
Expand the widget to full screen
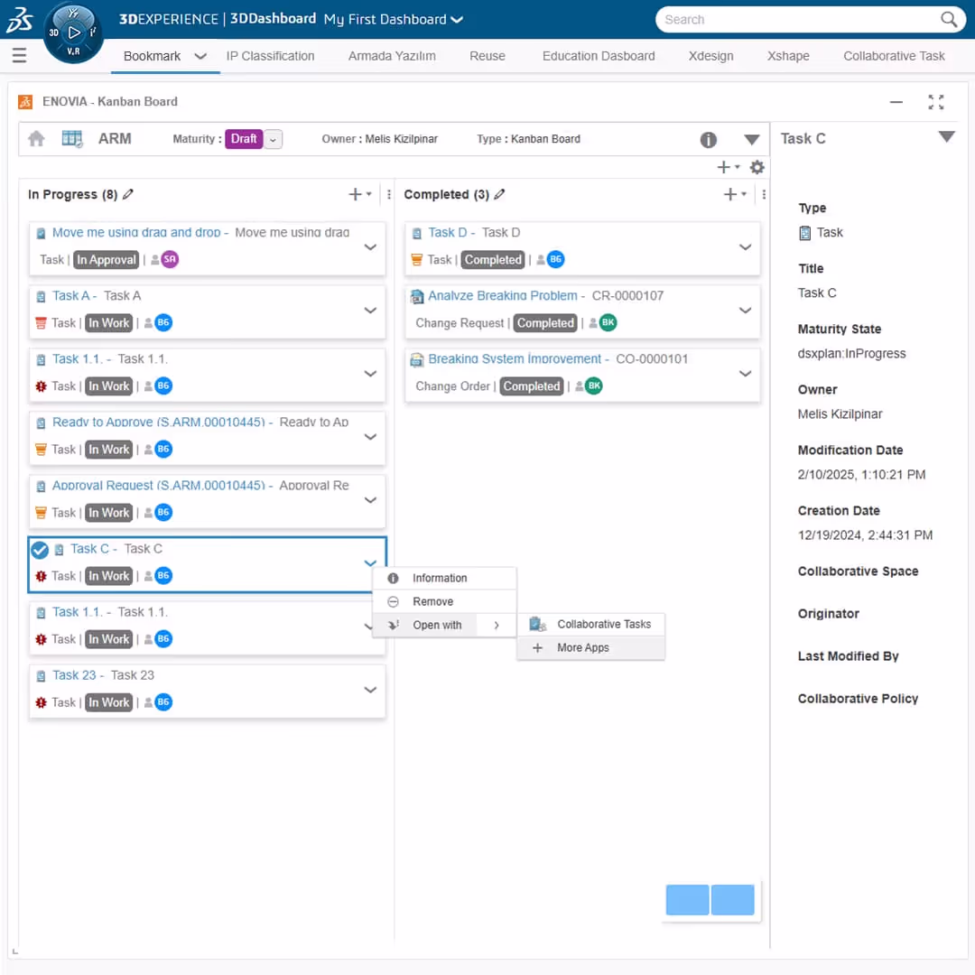pyautogui.click(x=936, y=102)
